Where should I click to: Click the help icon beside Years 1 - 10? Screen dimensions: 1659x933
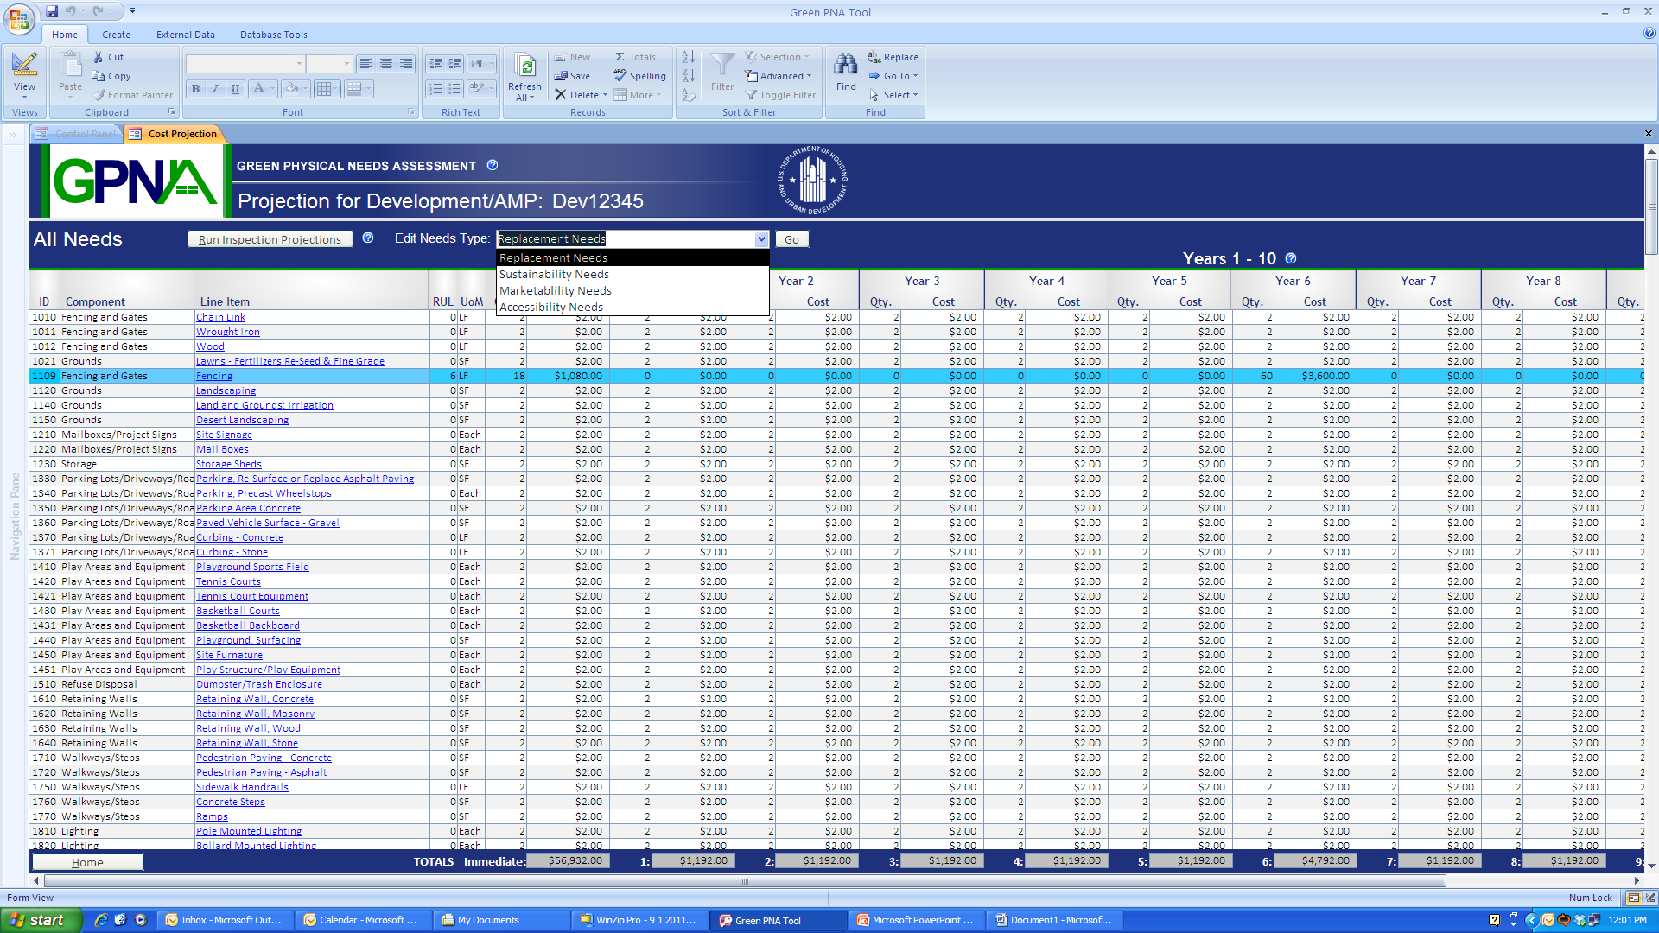tap(1291, 258)
